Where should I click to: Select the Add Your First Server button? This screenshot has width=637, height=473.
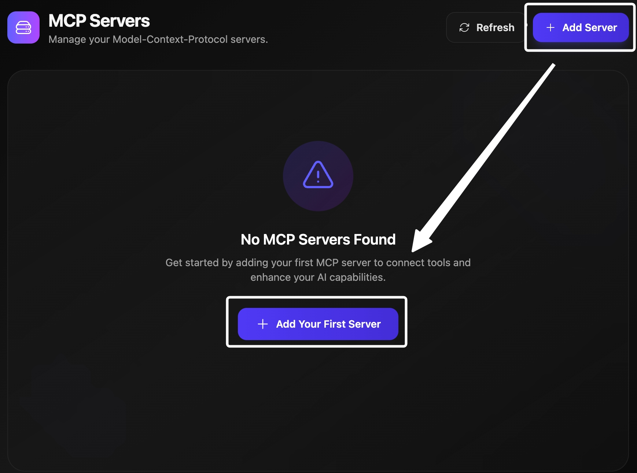point(318,324)
